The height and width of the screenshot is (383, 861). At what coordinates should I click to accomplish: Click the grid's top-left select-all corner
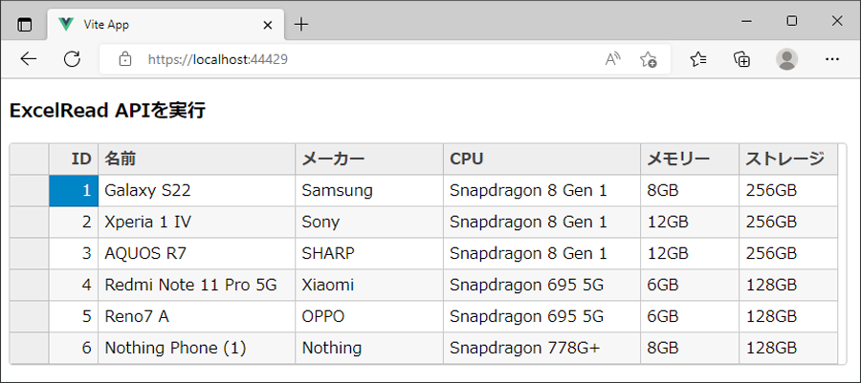click(29, 160)
